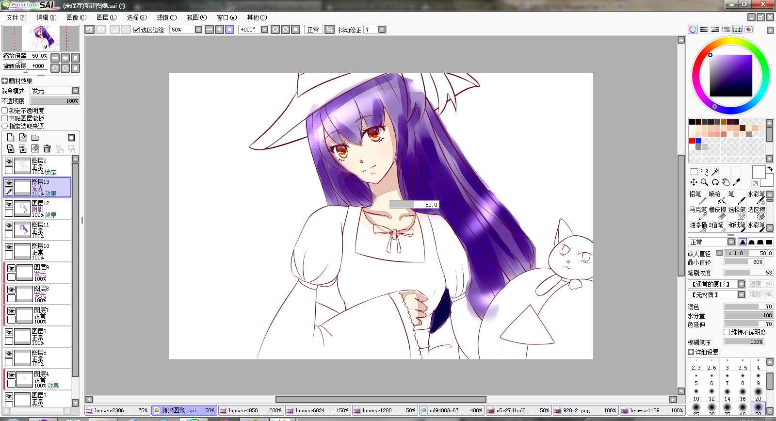Screen dimensions: 776x421
Task: Toggle the 选区边缘 checkbox
Action: click(x=137, y=30)
